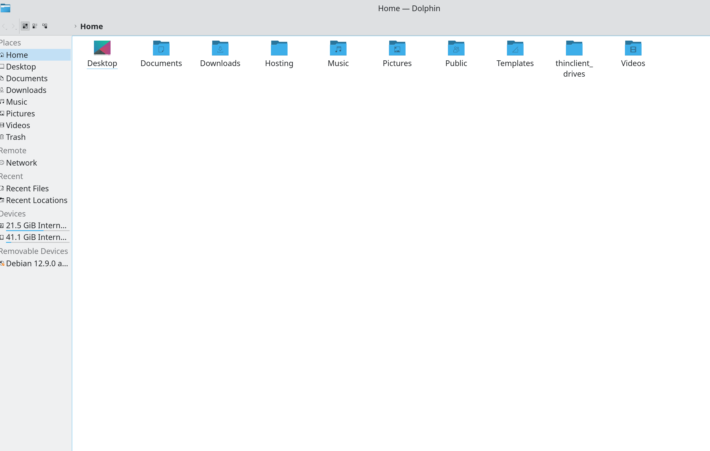Select Documents in Places sidebar
The image size is (710, 451).
pos(35,78)
